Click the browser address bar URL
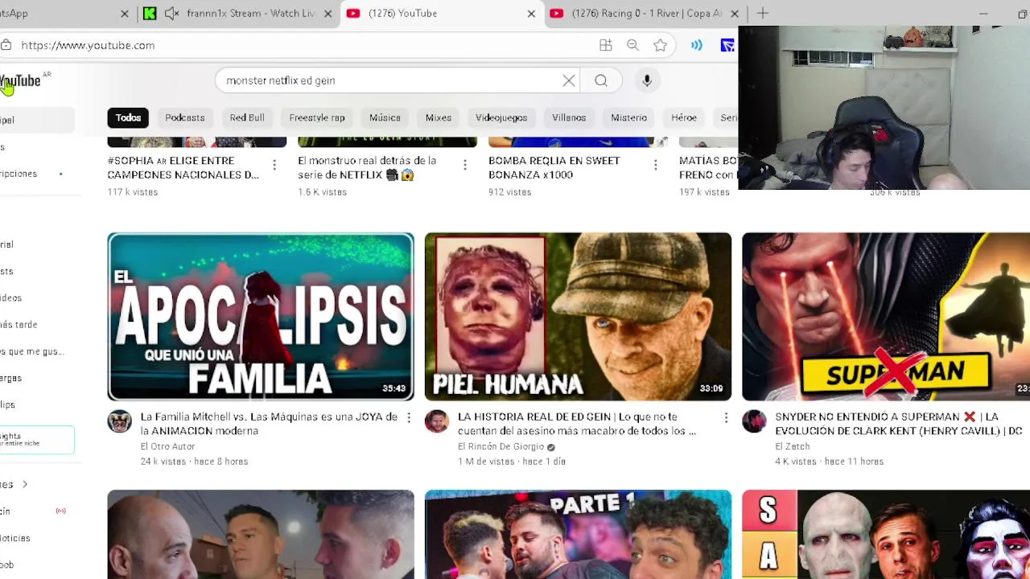The height and width of the screenshot is (579, 1030). coord(88,45)
